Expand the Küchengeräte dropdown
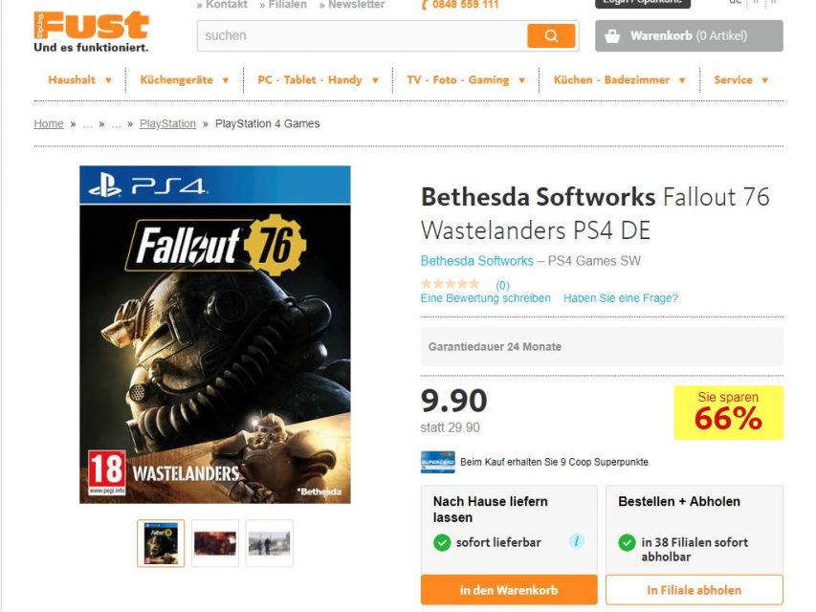816x612 pixels. point(185,80)
